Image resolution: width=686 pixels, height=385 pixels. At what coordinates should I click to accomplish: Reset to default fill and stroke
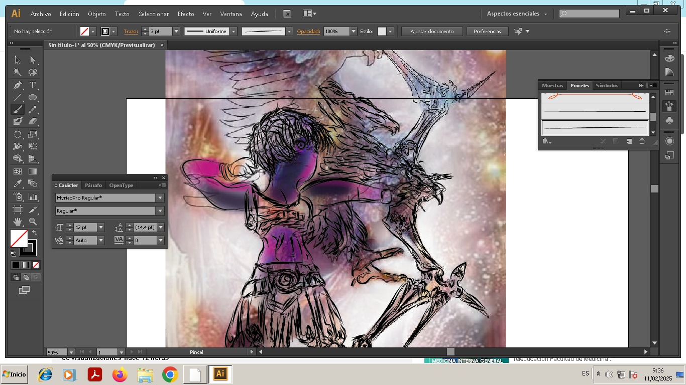click(13, 253)
